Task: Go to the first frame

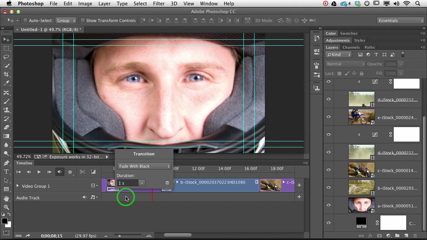Action: (x=19, y=172)
